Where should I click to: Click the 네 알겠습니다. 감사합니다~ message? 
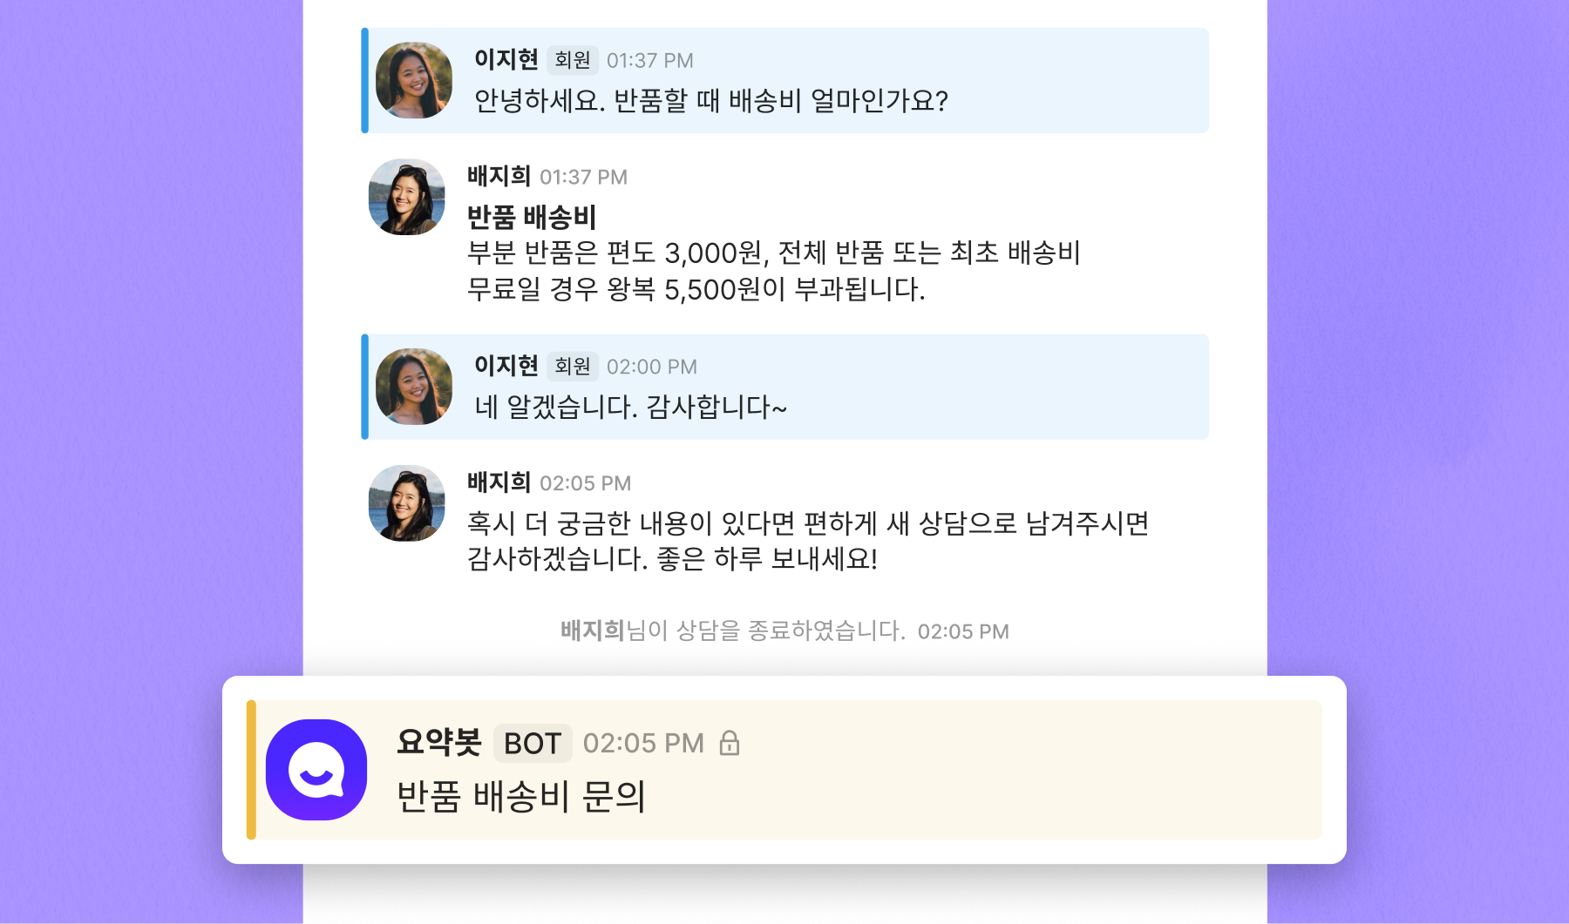click(630, 407)
